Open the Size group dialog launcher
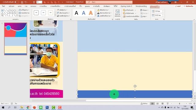 click(164, 19)
